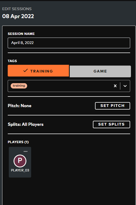Select the orange training tag chip
Screen dimensions: 136x205
pyautogui.click(x=19, y=86)
